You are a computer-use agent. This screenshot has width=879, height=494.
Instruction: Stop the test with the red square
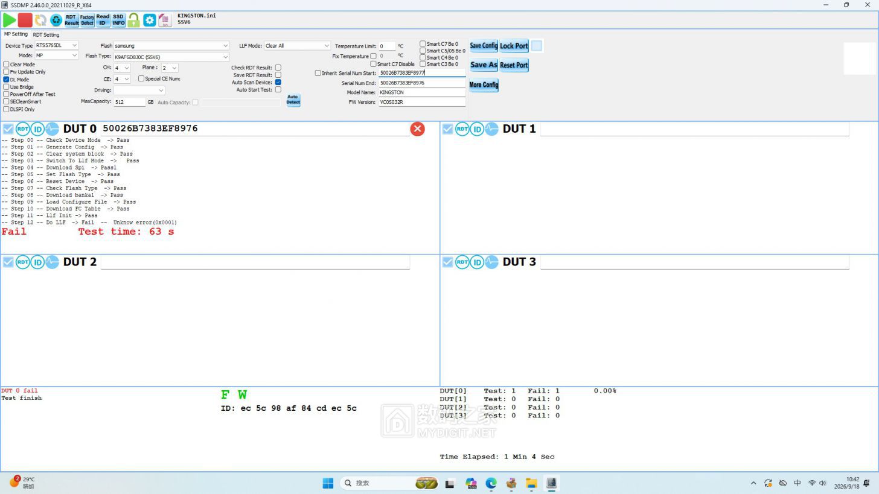pyautogui.click(x=25, y=20)
